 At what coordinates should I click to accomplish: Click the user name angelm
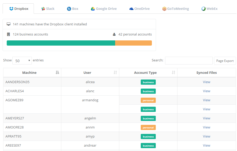90,118
